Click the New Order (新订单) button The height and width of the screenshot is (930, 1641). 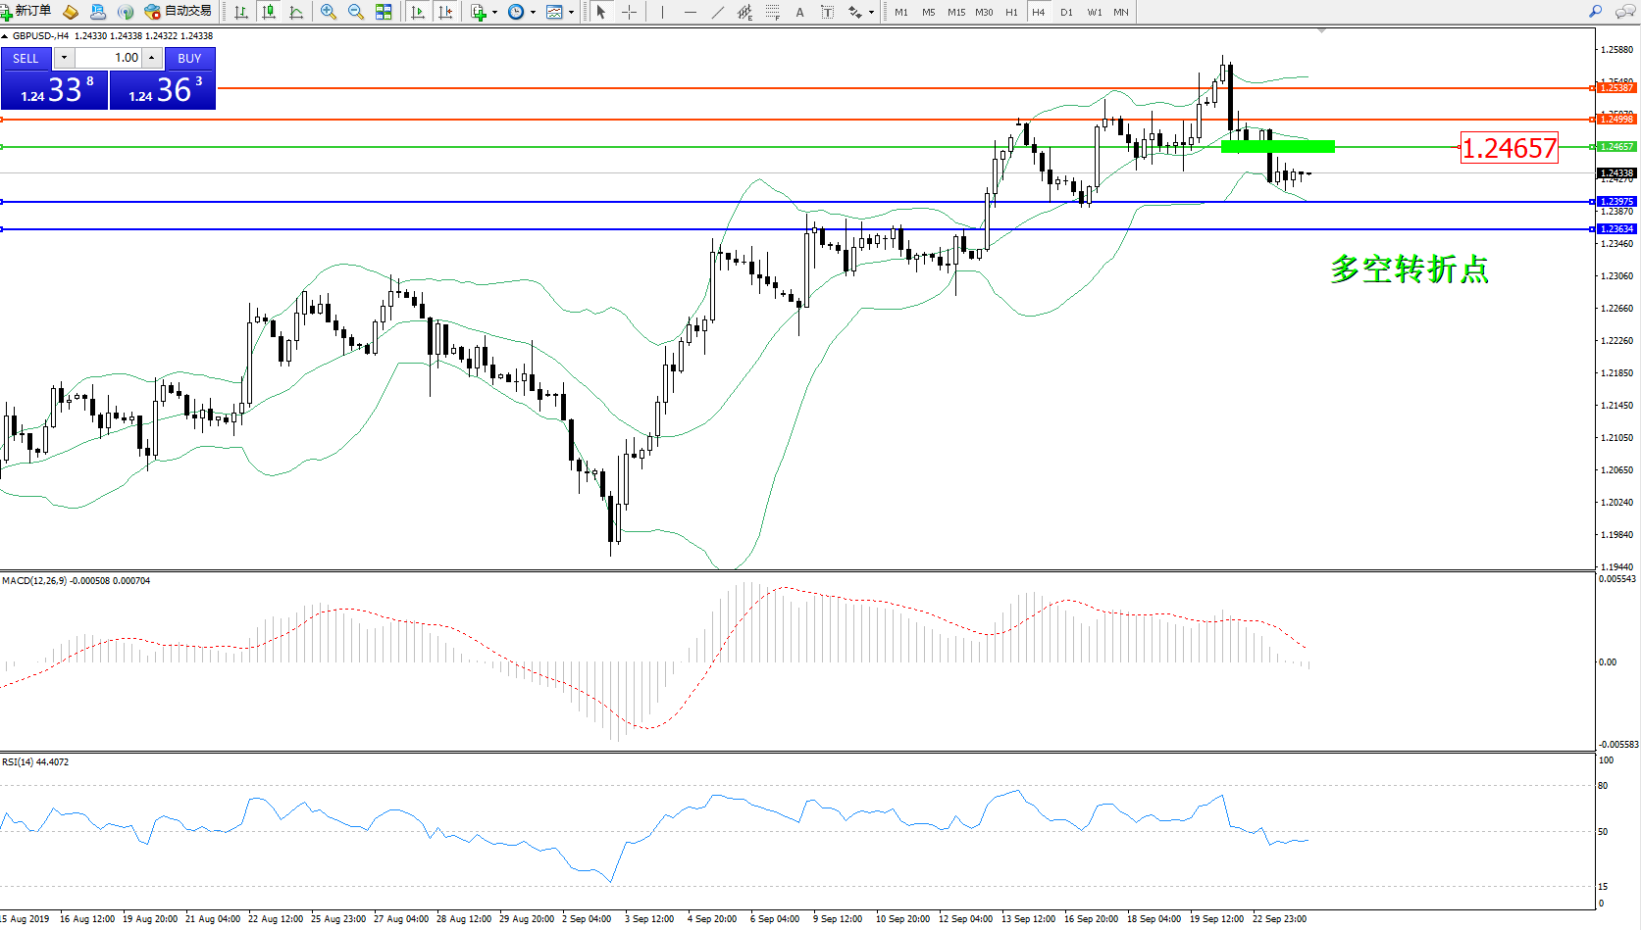pyautogui.click(x=26, y=12)
